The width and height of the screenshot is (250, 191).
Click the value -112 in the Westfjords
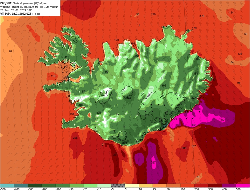tap(65, 57)
